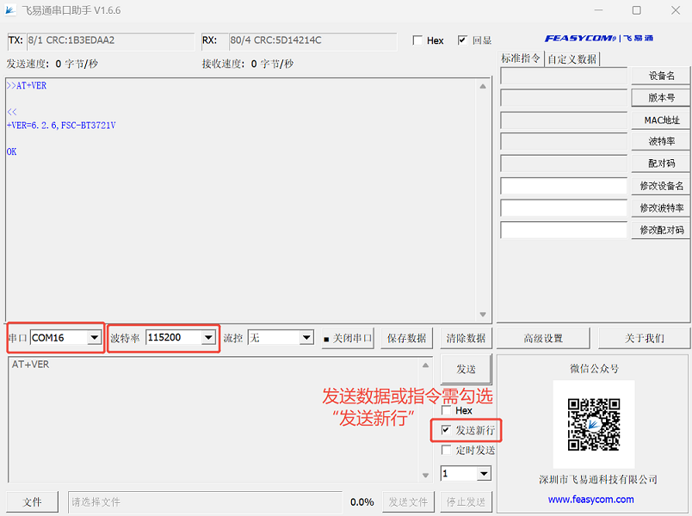
Task: Enable the top Hex display checkbox
Action: coord(418,40)
